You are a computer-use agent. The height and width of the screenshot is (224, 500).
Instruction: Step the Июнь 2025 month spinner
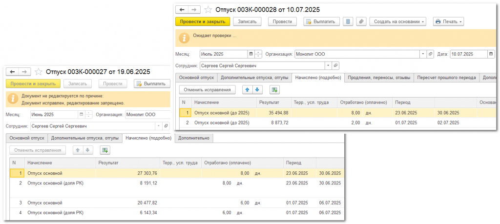pyautogui.click(x=89, y=114)
